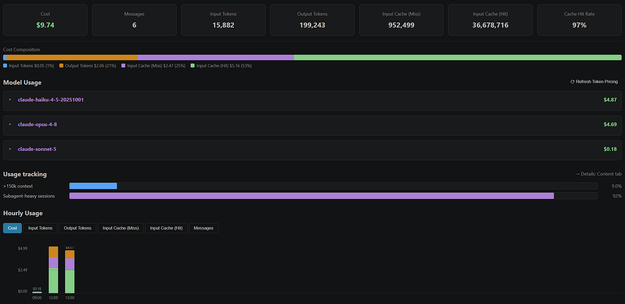Viewport: 625px width, 304px height.
Task: Click the $2.49 y-axis label
Action: [x=23, y=270]
